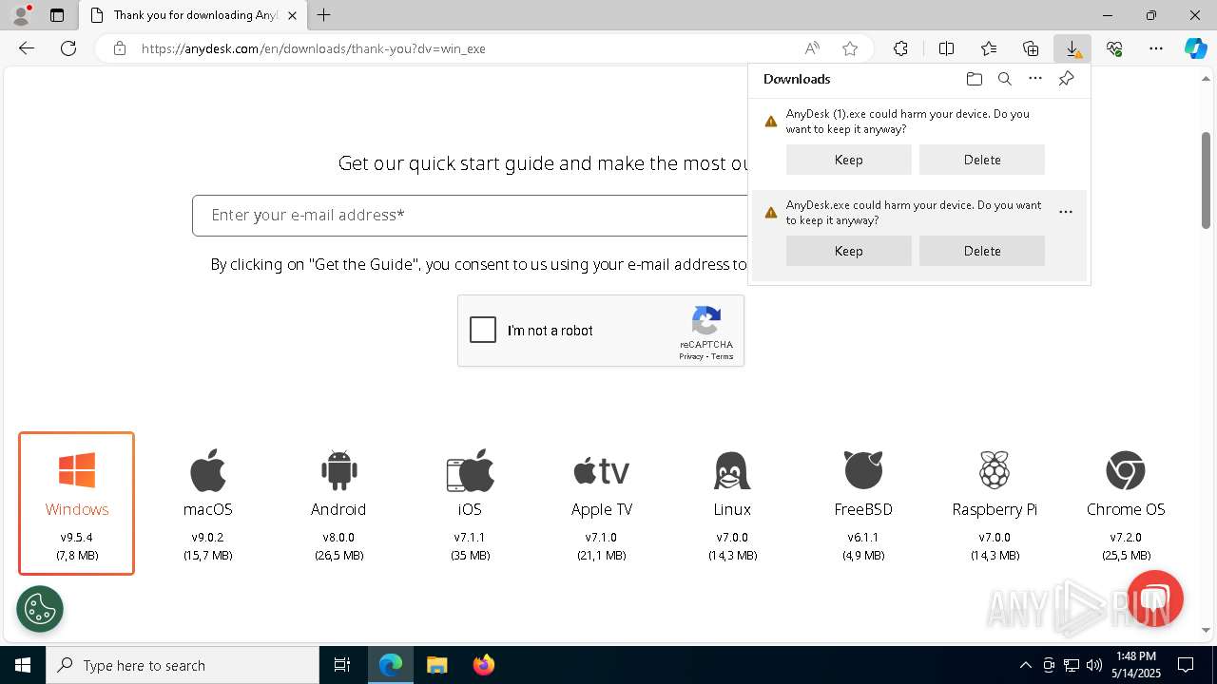The image size is (1217, 684).
Task: Toggle Downloads toolbar button
Action: pos(1072,48)
